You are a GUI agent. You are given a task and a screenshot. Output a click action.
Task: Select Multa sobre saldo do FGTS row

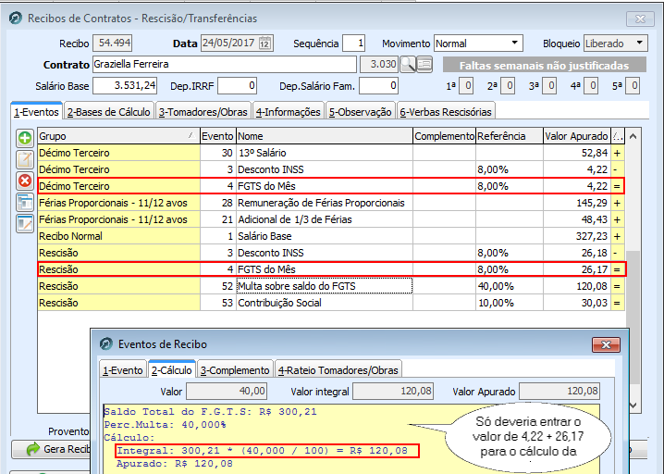coord(331,286)
